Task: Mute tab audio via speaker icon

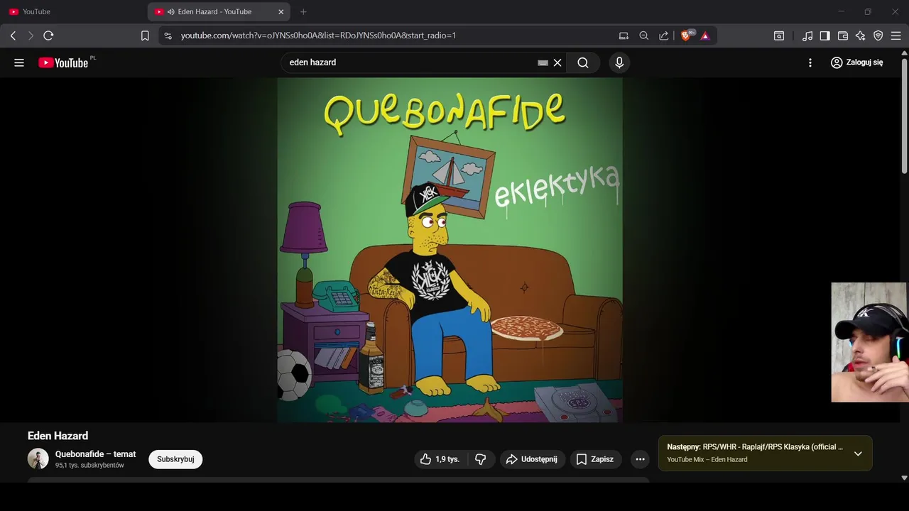Action: tap(171, 12)
